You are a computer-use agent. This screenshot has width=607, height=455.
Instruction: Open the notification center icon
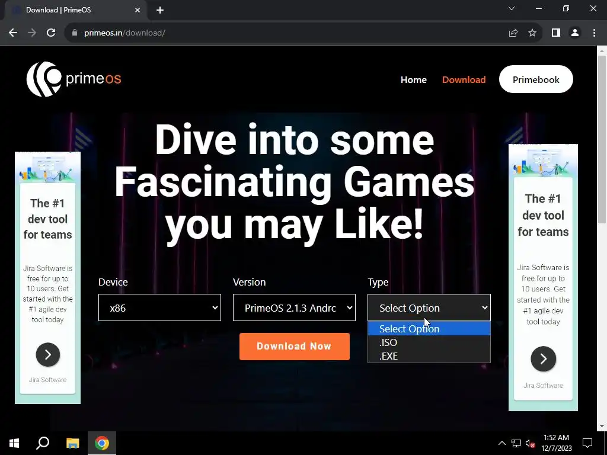(587, 443)
